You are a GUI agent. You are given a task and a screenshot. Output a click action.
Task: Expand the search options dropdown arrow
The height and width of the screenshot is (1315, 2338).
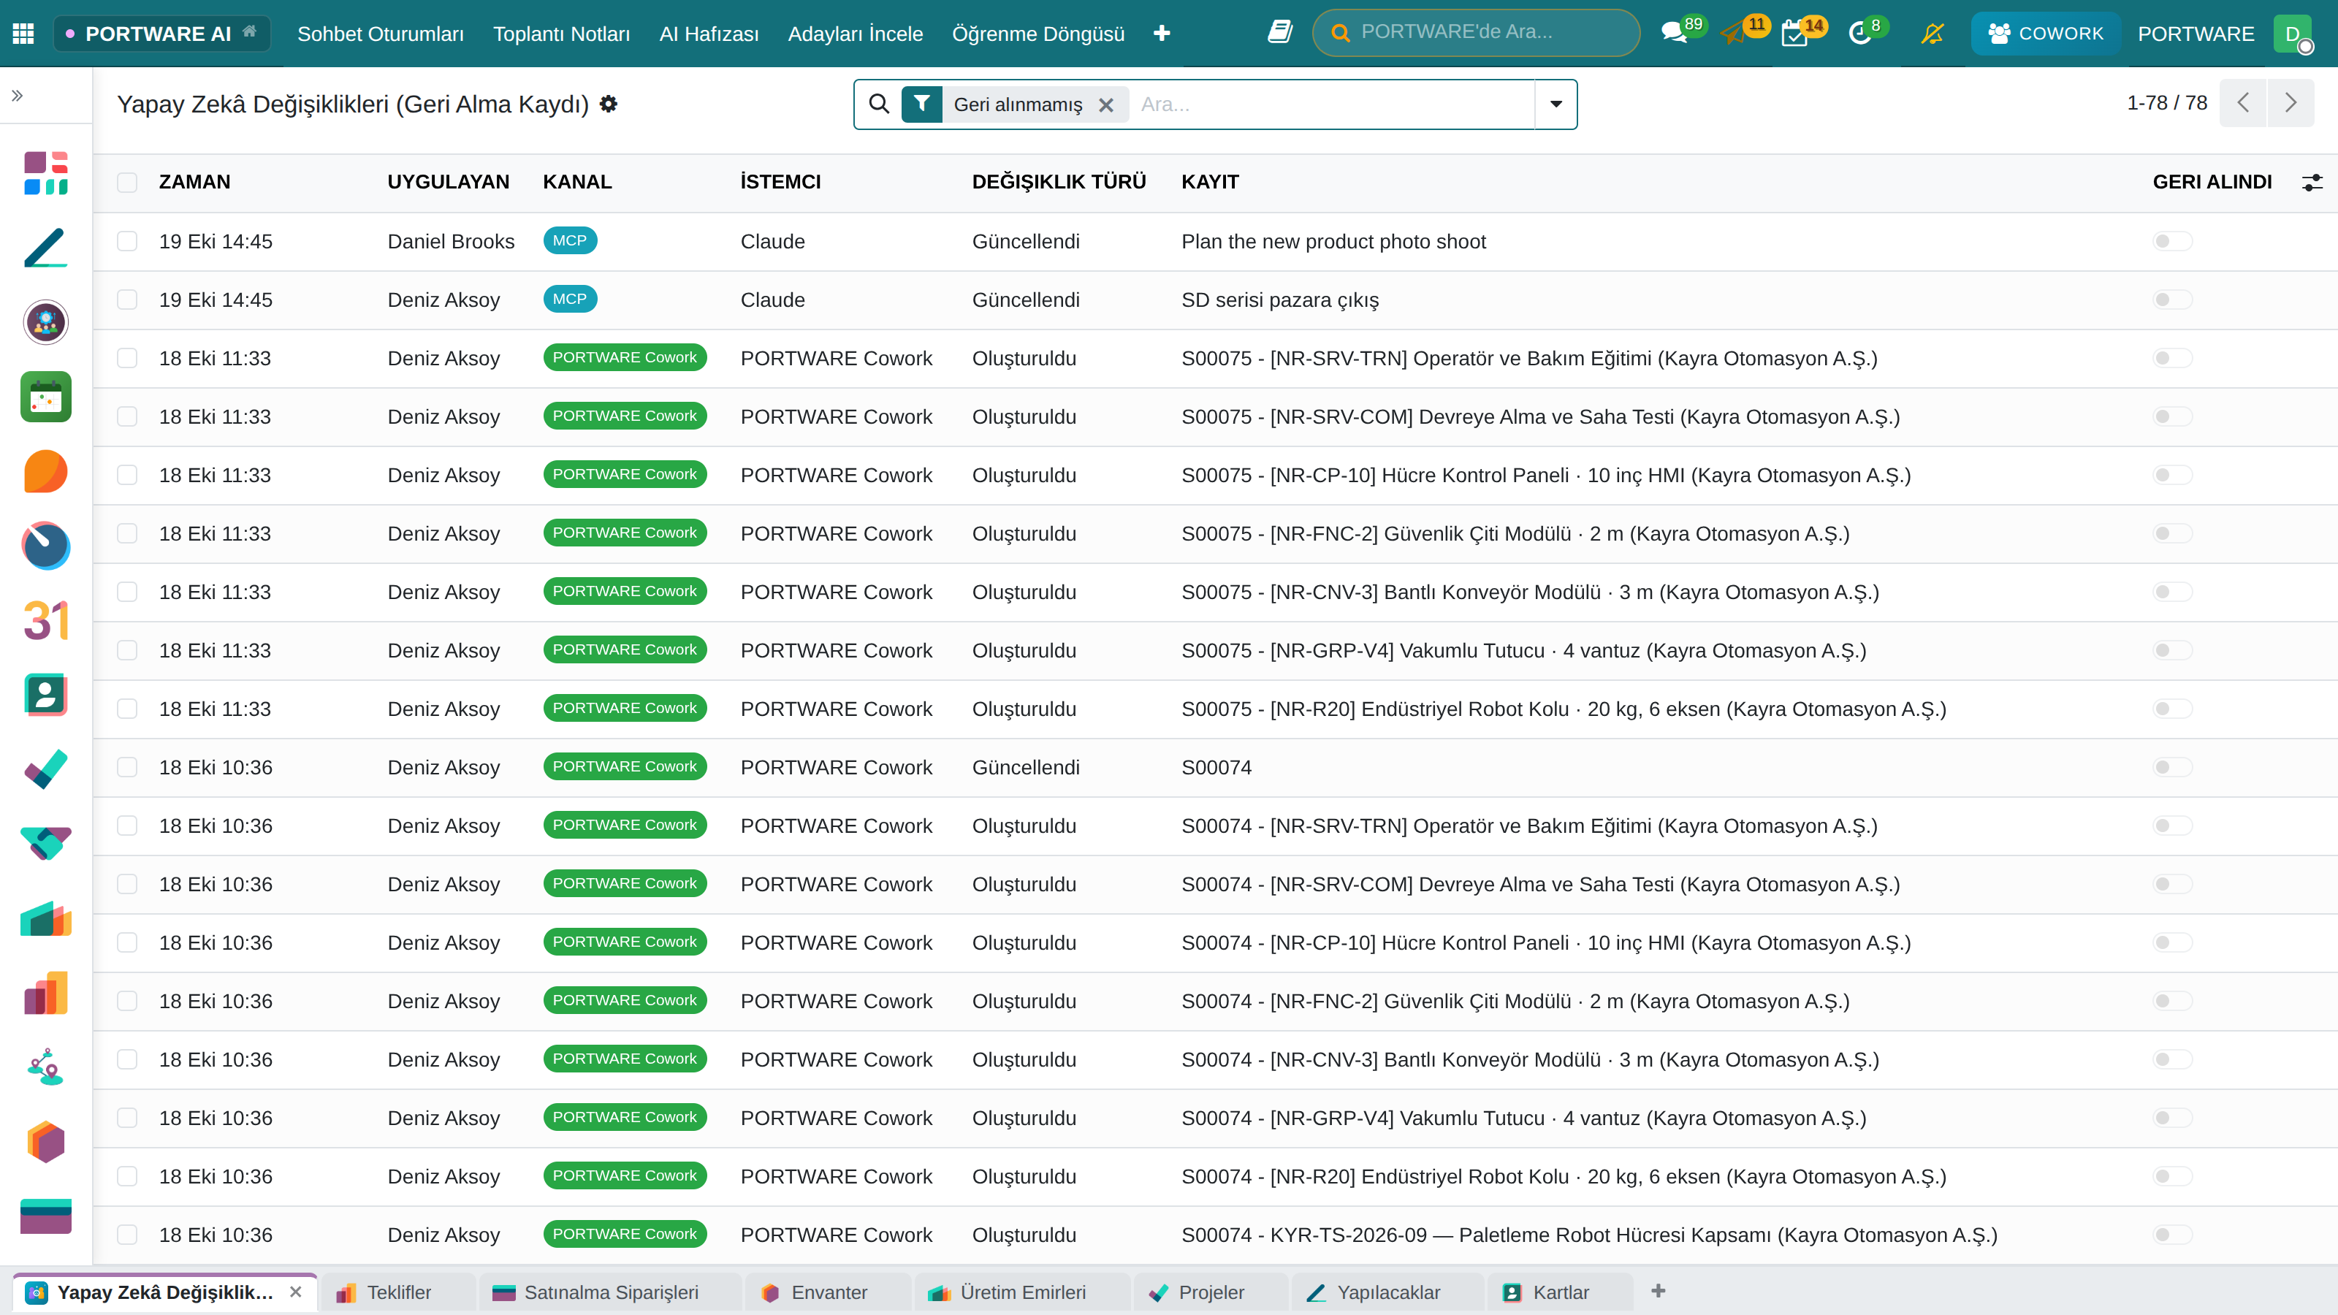pyautogui.click(x=1556, y=104)
